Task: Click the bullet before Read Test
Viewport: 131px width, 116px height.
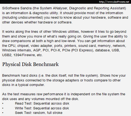Action: coord(3,103)
